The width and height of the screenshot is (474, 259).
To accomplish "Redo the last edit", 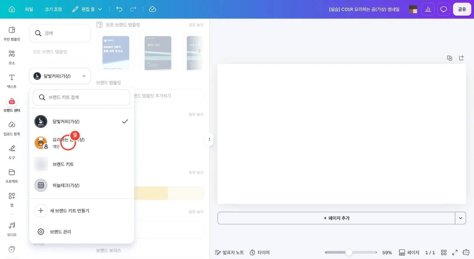I will pos(133,9).
